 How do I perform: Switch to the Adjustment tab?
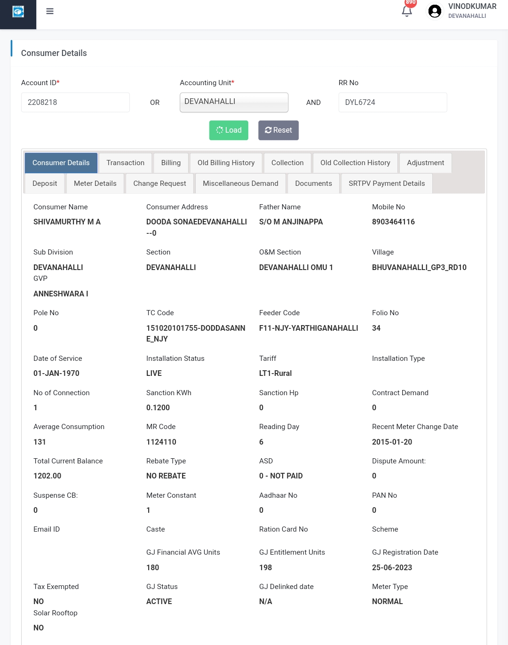coord(425,163)
